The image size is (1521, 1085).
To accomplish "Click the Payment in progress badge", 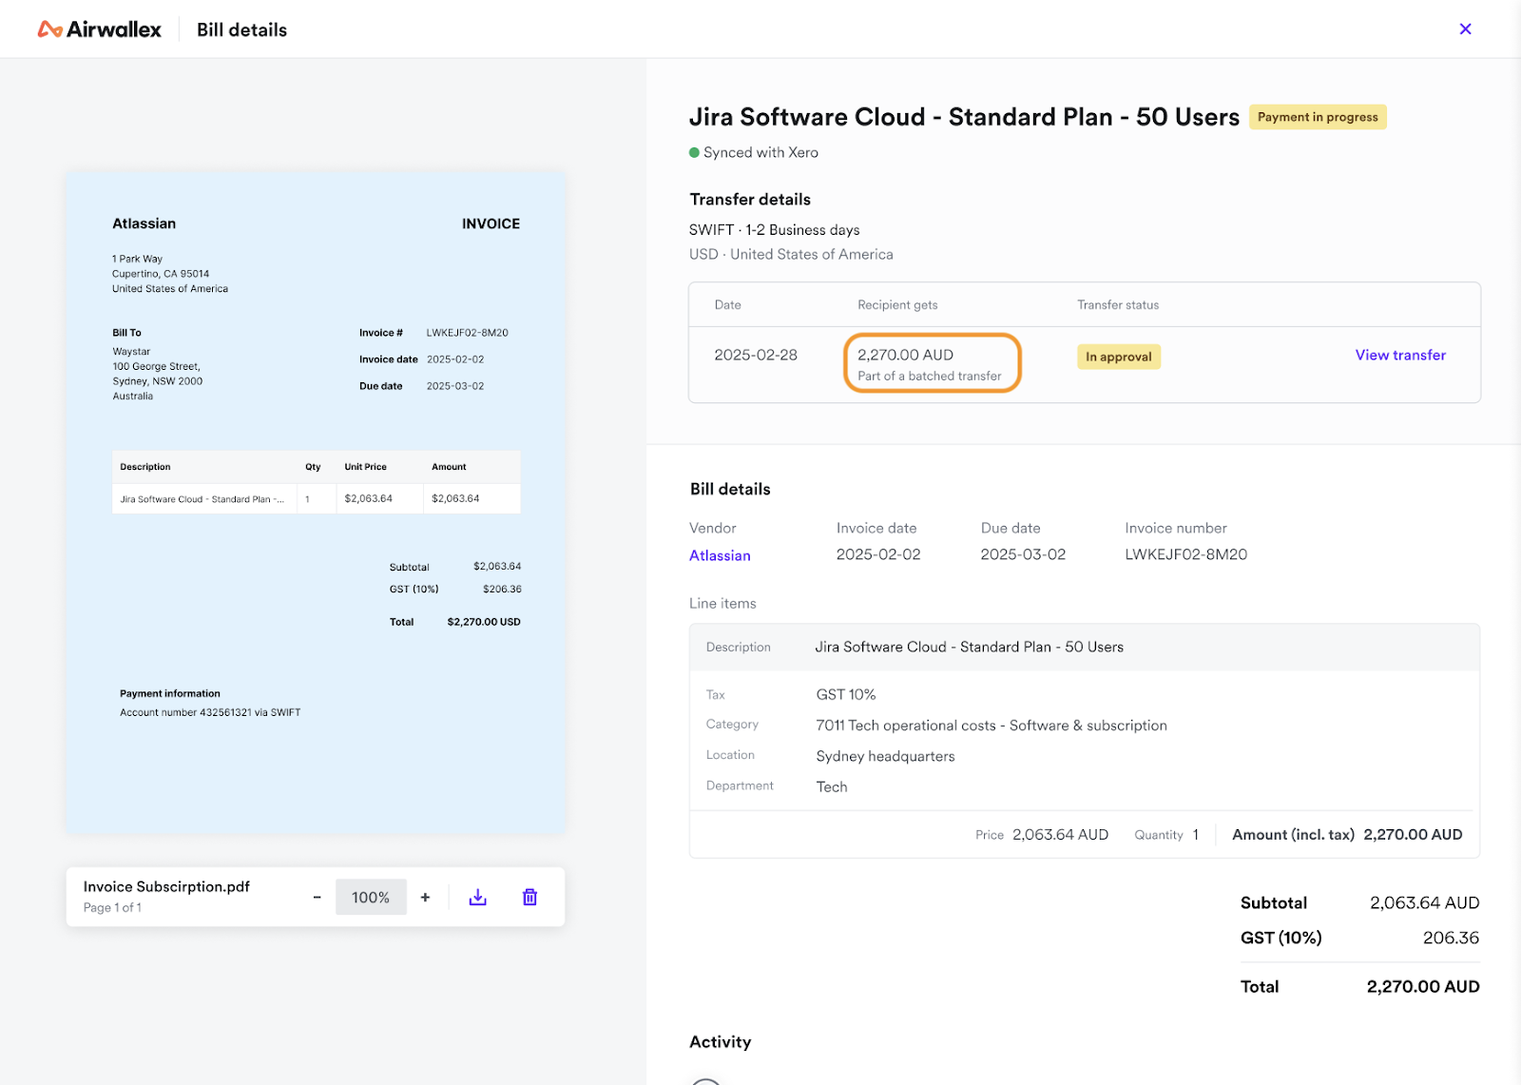I will point(1318,117).
